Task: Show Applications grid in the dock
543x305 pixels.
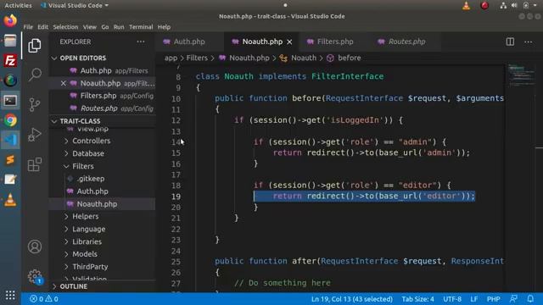Action: [10, 295]
